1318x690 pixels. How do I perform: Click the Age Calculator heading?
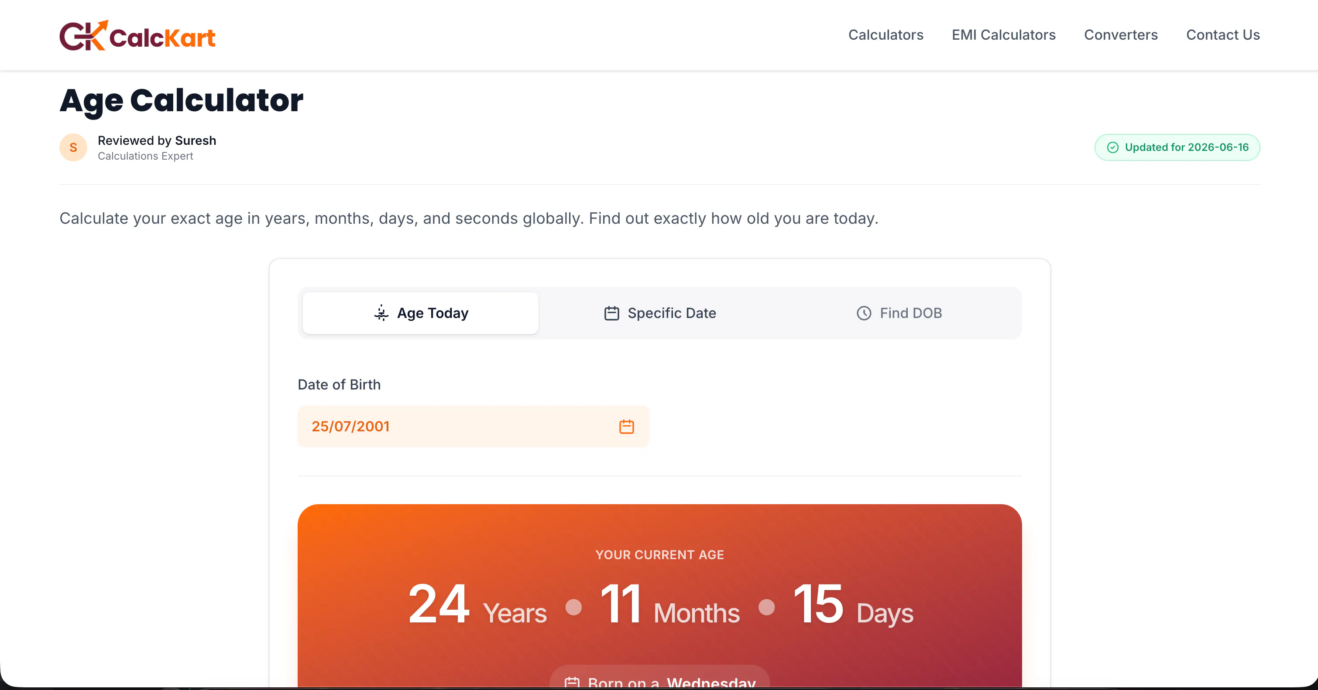tap(181, 101)
